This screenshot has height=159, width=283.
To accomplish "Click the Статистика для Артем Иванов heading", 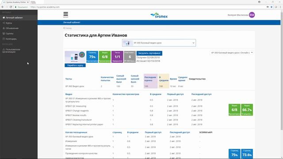I will click(96, 35).
